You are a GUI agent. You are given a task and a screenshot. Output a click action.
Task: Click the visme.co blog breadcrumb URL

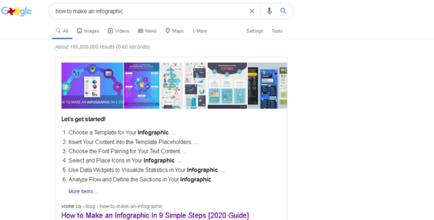(112, 206)
